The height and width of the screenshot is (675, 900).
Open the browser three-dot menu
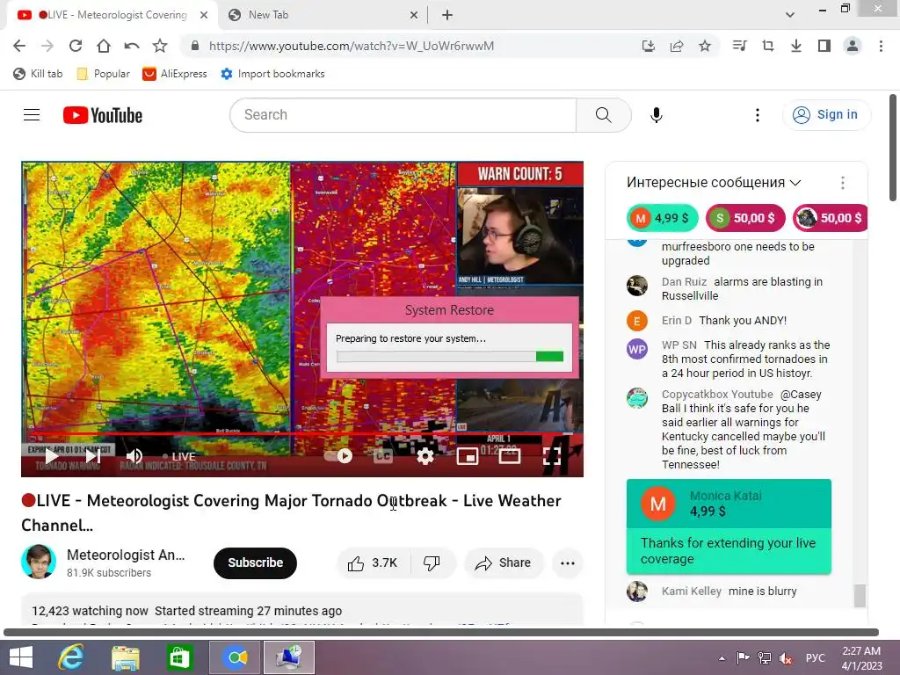(x=881, y=46)
